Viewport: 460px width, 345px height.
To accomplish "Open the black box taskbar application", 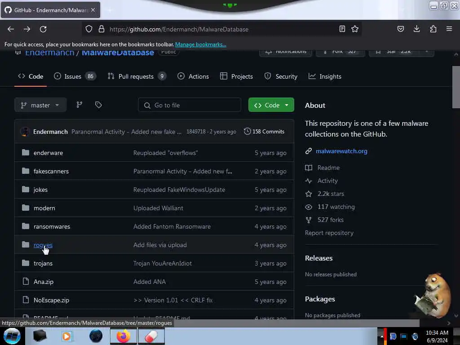I will [x=40, y=336].
